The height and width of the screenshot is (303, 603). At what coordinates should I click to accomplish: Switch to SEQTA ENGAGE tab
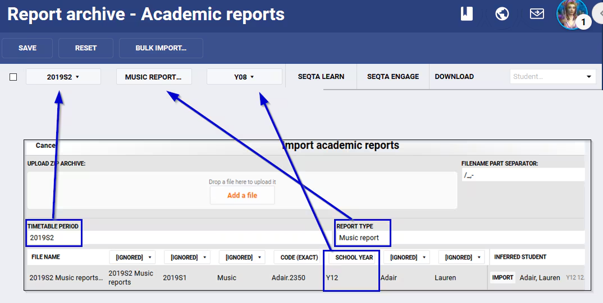tap(392, 76)
